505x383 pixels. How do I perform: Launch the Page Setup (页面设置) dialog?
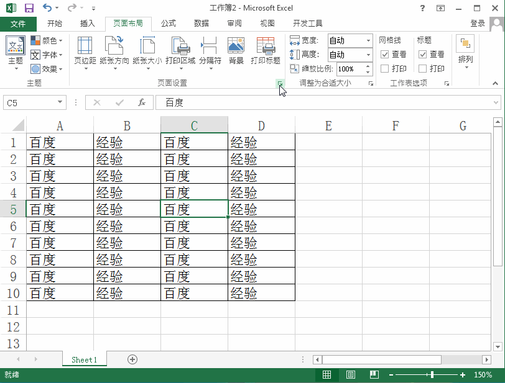click(x=280, y=84)
